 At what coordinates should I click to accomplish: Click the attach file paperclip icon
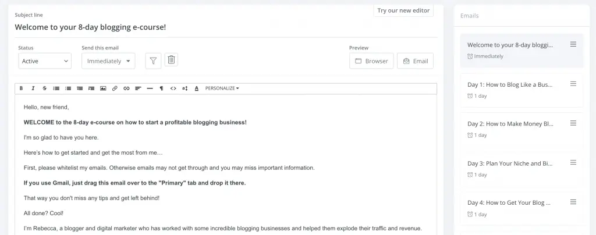point(115,88)
